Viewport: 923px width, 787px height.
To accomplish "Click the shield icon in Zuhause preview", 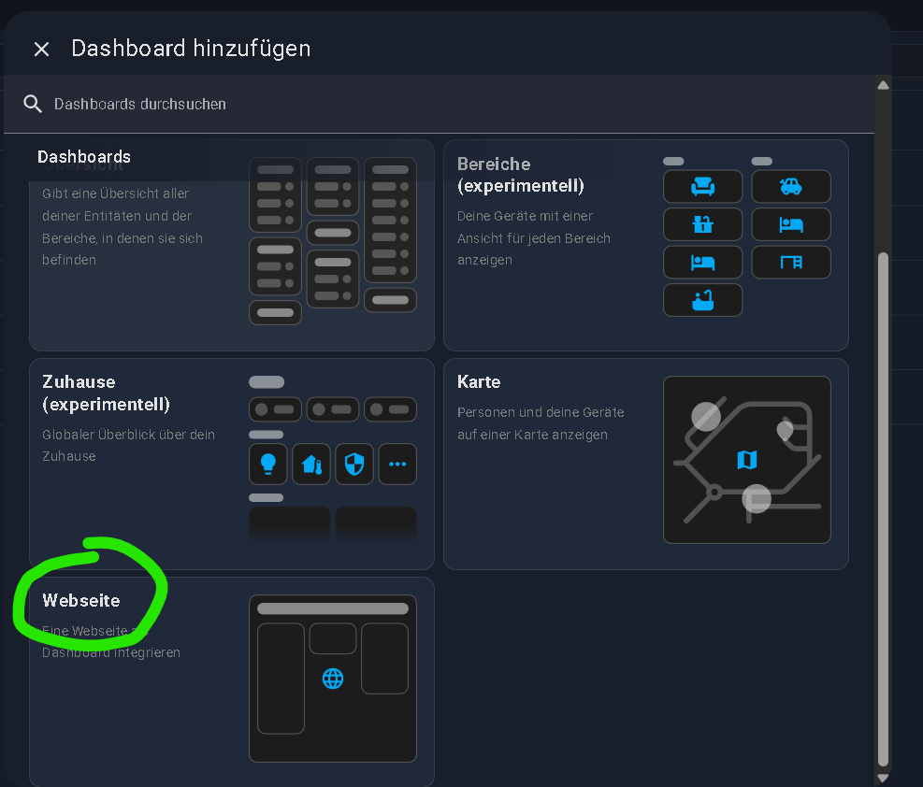I will (x=353, y=464).
